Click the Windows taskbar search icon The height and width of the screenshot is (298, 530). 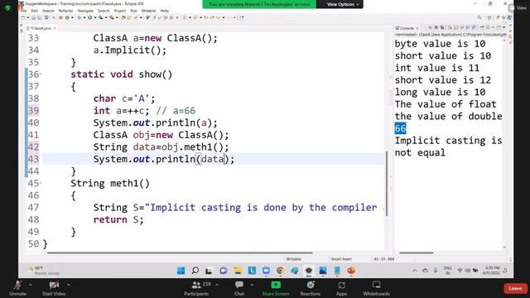click(195, 271)
